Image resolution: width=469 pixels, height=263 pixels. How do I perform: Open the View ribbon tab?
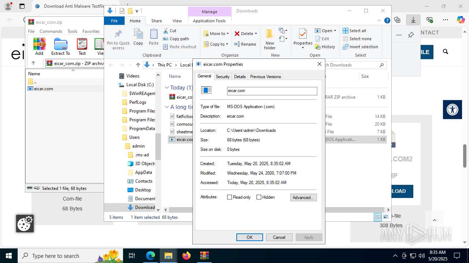click(x=177, y=21)
